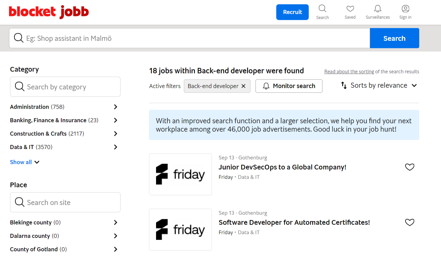Open Sorts by relevance dropdown

pyautogui.click(x=379, y=85)
